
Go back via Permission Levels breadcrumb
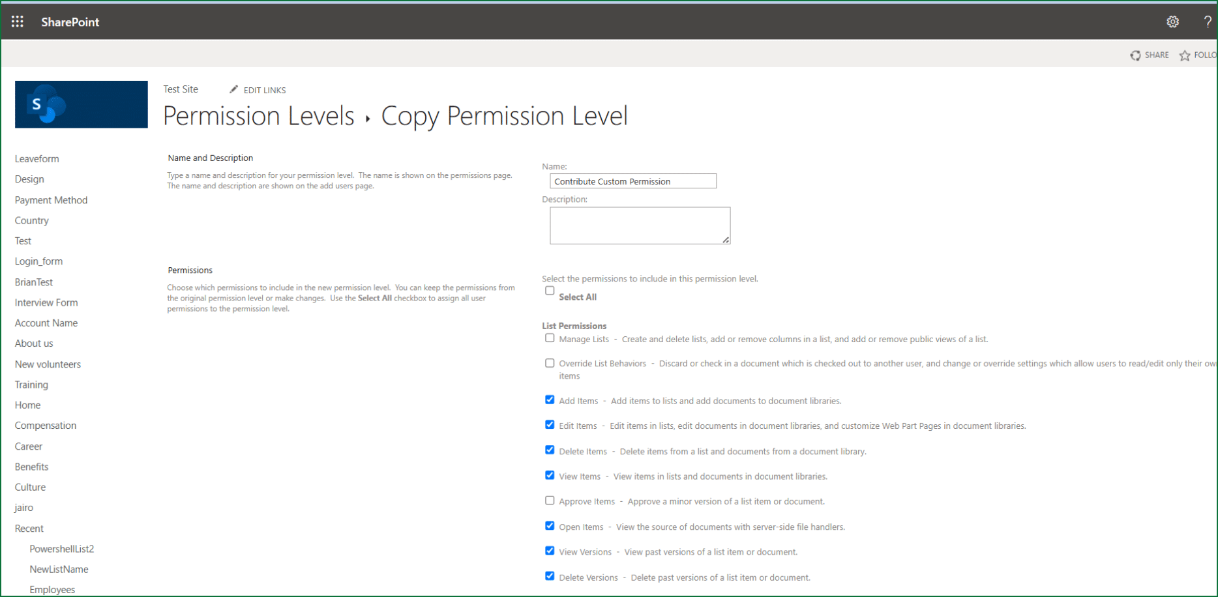coord(258,116)
